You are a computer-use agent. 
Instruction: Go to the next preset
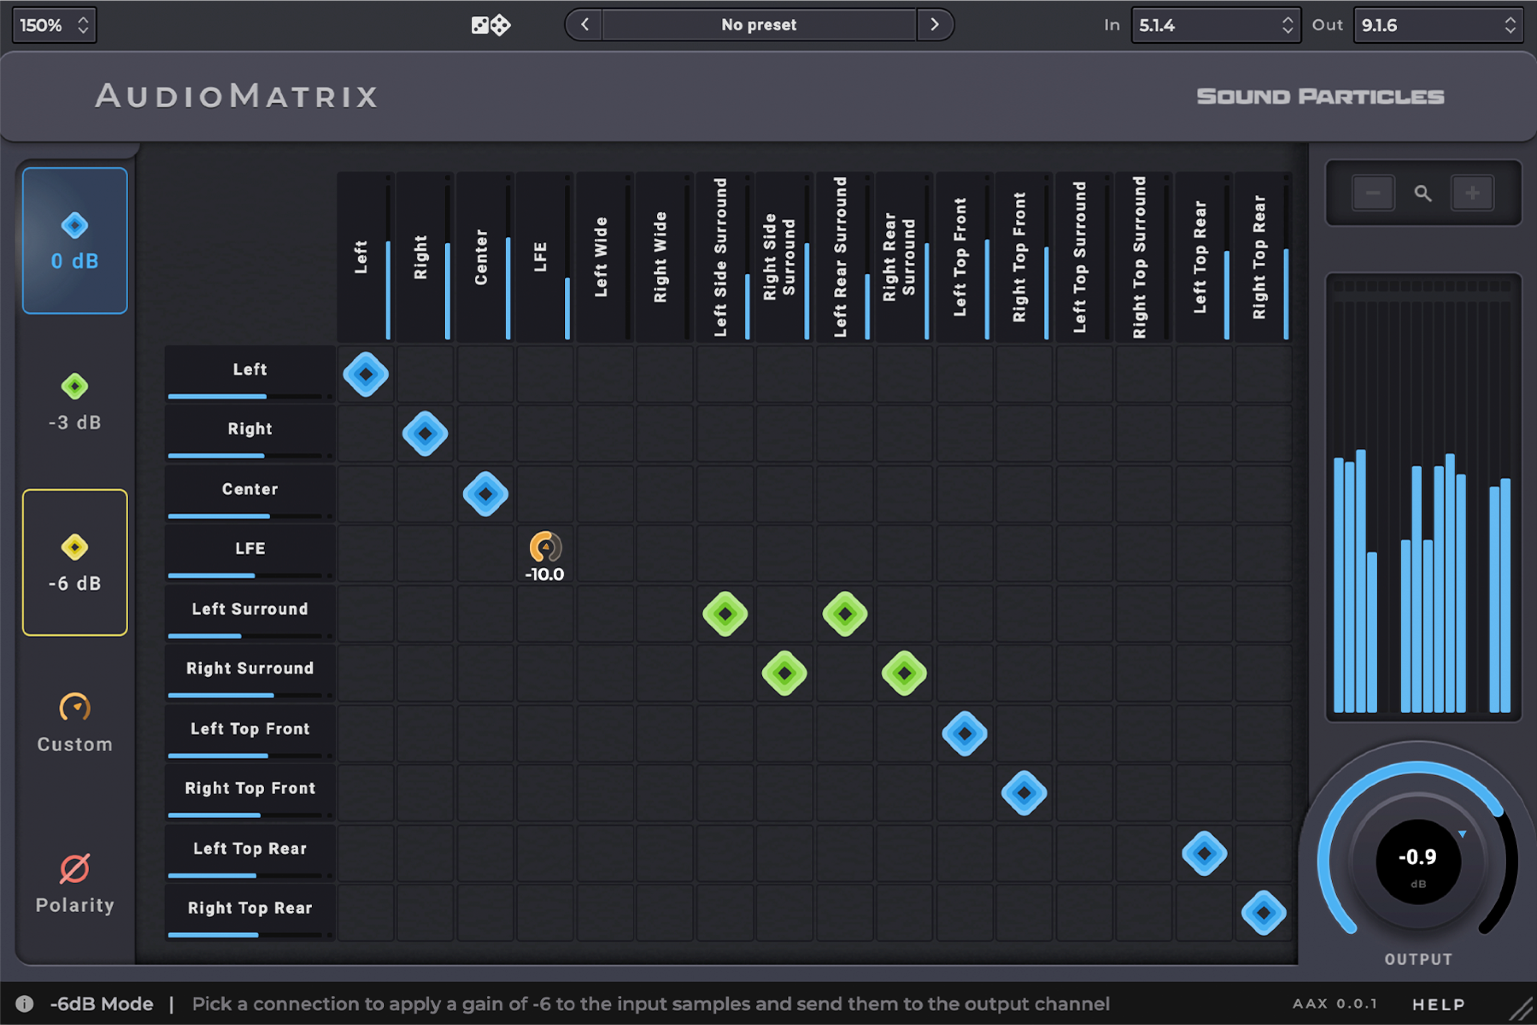tap(935, 25)
